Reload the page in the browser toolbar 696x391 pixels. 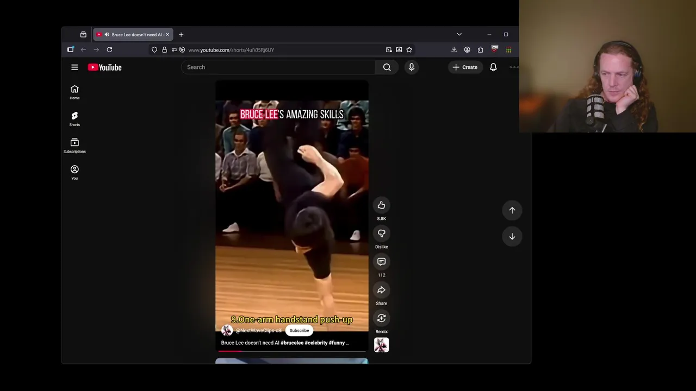pyautogui.click(x=109, y=50)
